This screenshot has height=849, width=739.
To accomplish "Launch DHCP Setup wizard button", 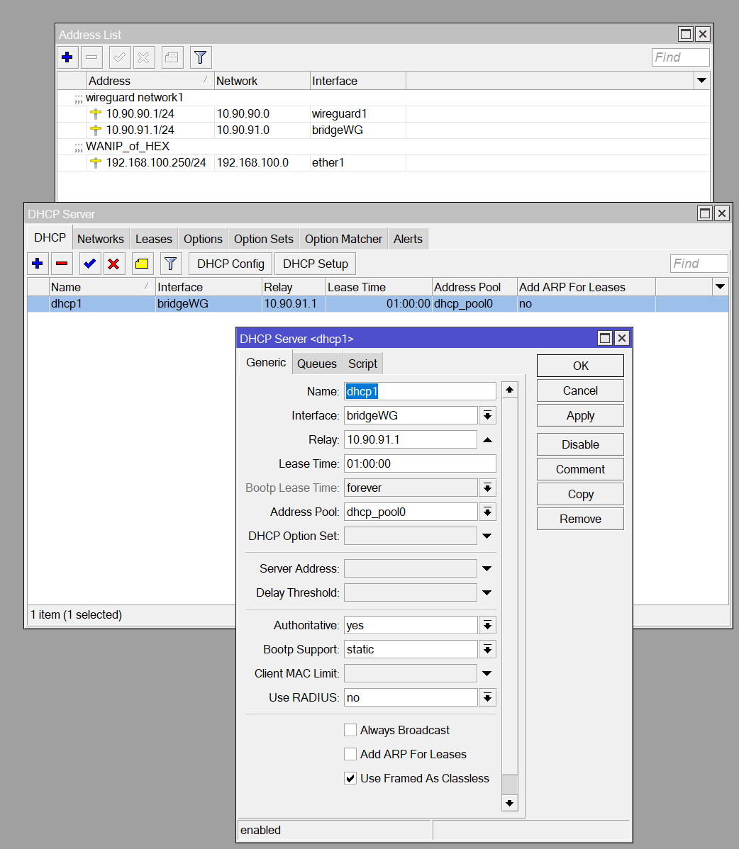I will [316, 264].
